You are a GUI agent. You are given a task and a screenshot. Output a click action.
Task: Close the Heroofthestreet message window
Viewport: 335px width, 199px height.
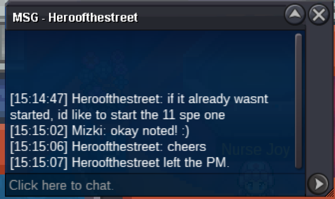pyautogui.click(x=318, y=15)
